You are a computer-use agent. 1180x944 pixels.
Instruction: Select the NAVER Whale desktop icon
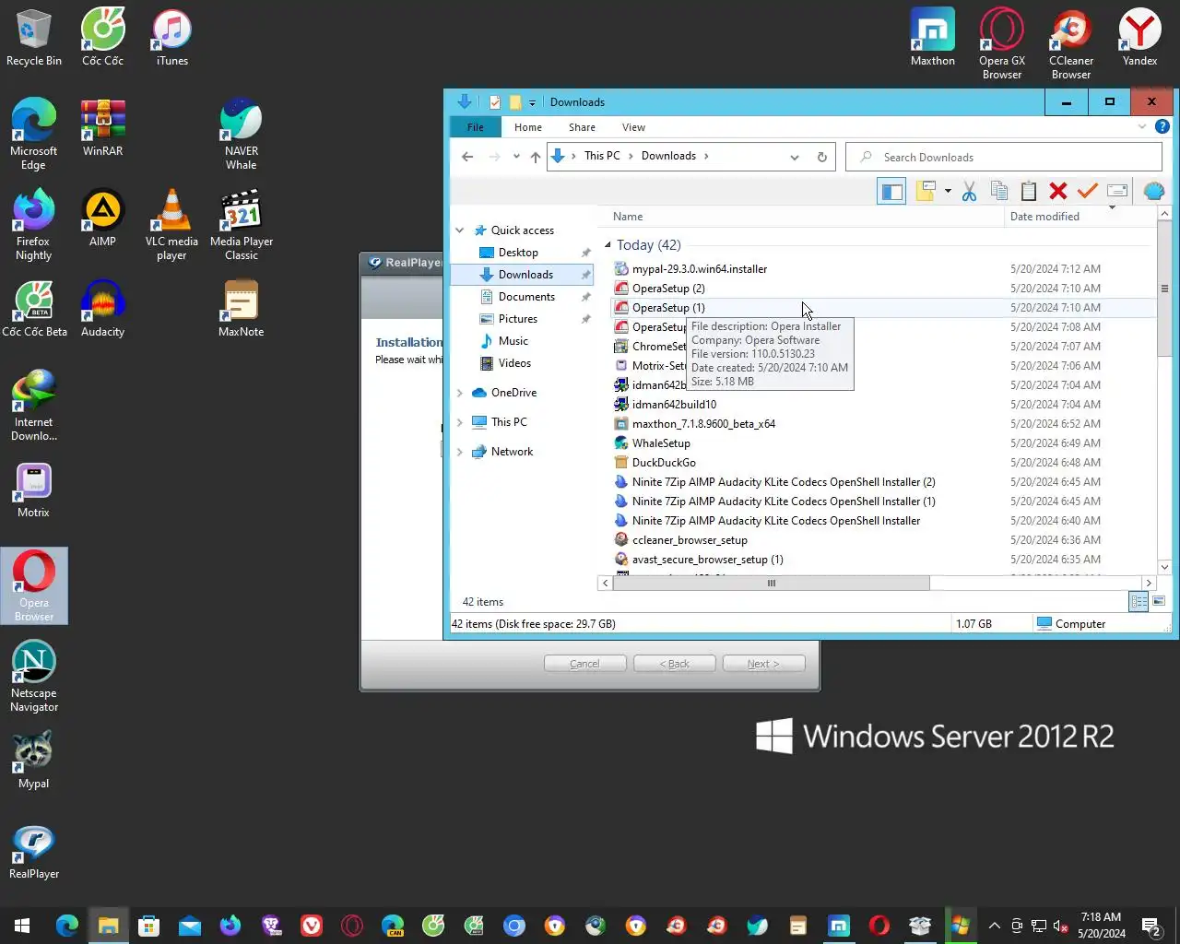241,135
